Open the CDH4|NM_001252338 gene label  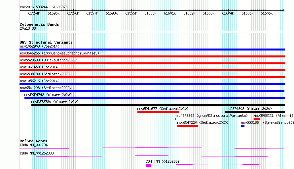pyautogui.click(x=37, y=153)
